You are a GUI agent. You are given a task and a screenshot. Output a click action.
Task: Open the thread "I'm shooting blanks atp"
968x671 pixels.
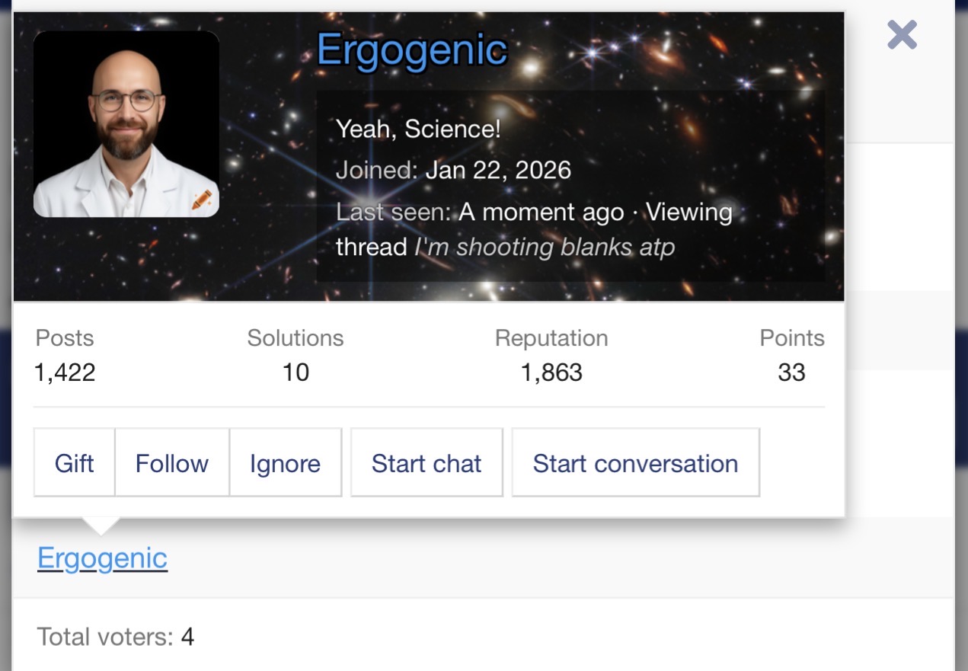[545, 248]
